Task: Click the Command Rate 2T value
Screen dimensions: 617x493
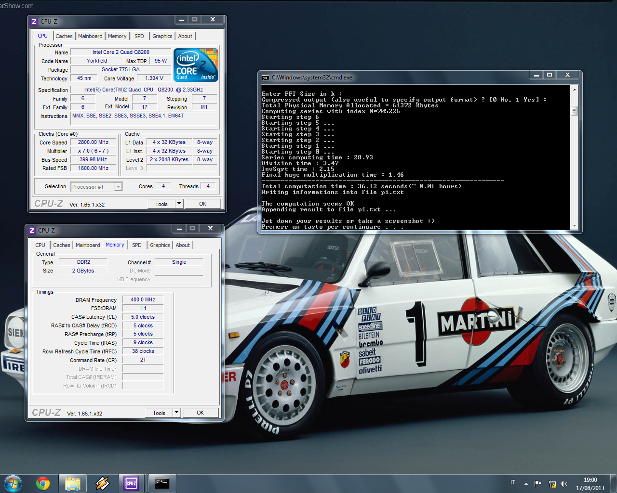Action: pos(143,360)
